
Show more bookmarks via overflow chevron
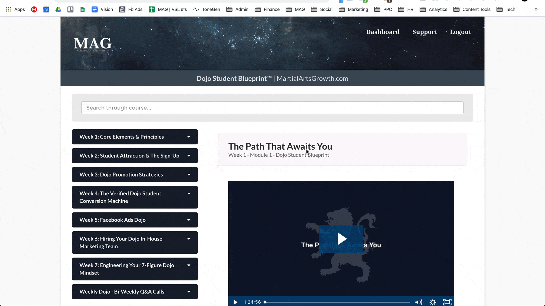coord(536,9)
